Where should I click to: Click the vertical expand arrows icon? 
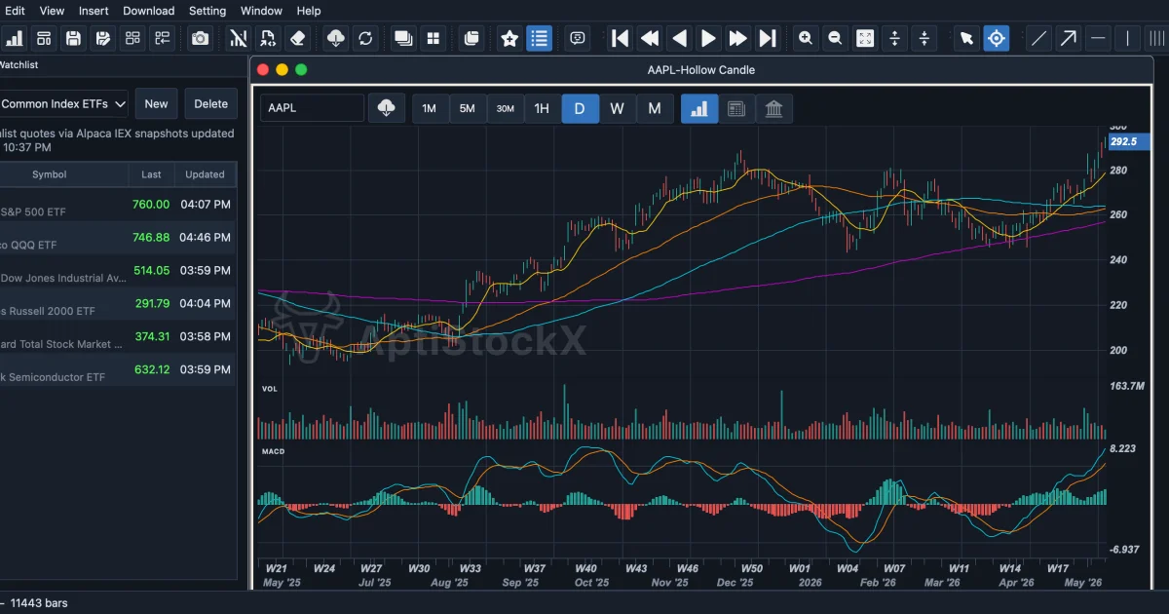tap(894, 38)
